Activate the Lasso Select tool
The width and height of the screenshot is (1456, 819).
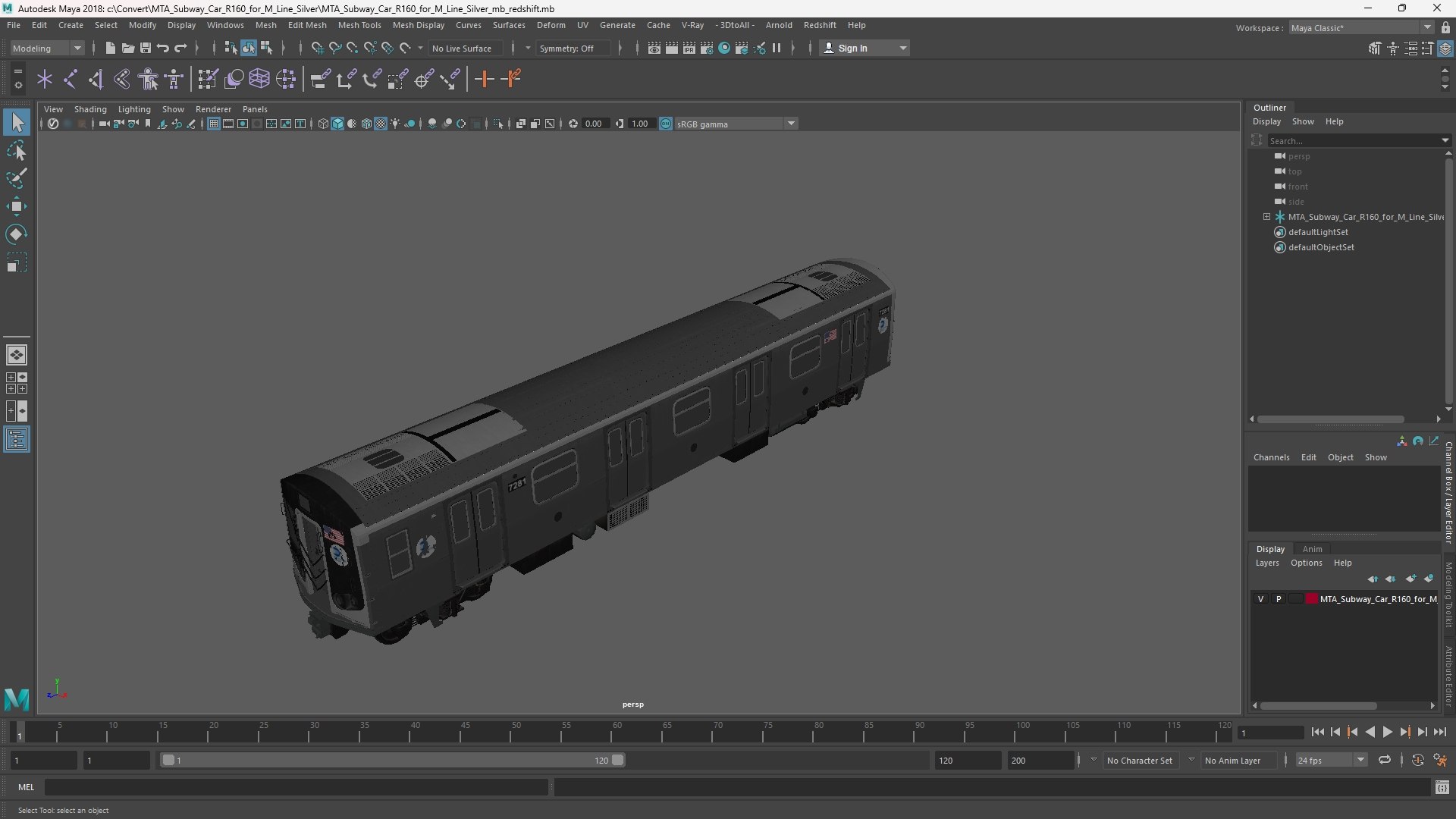17,150
